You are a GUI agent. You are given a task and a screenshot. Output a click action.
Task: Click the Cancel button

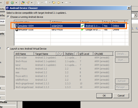[x=121, y=96]
